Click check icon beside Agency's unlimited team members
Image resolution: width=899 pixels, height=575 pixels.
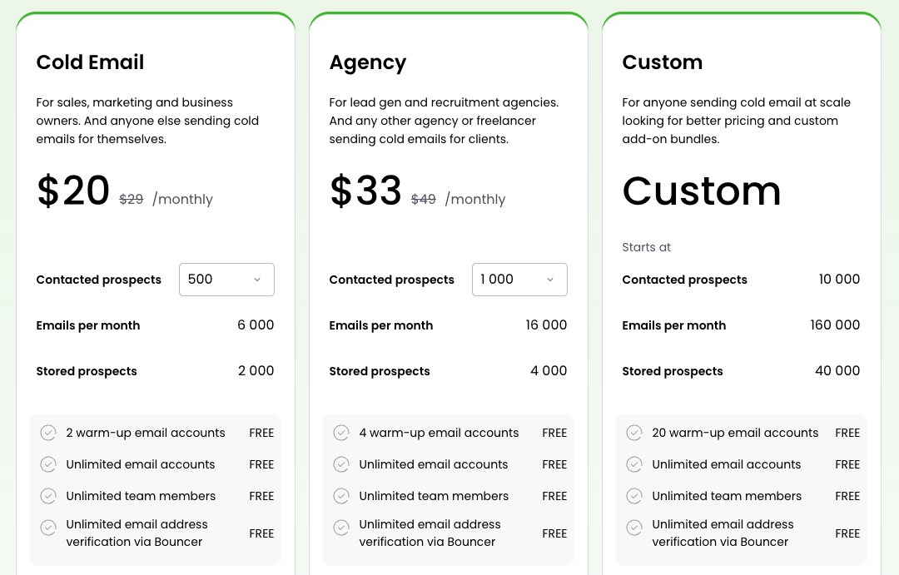coord(341,496)
